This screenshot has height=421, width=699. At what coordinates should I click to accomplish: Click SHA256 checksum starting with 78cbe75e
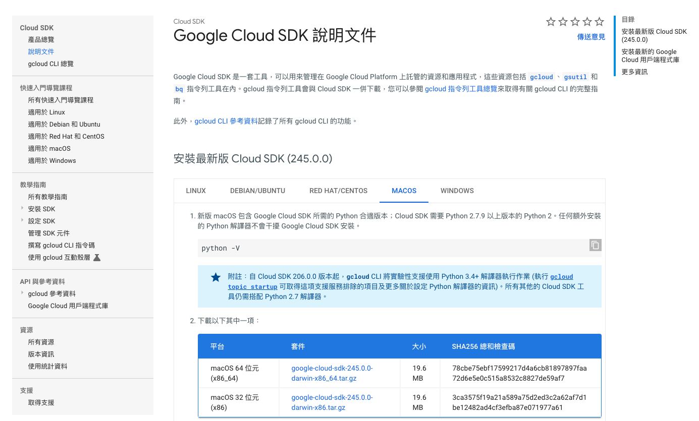pos(520,373)
